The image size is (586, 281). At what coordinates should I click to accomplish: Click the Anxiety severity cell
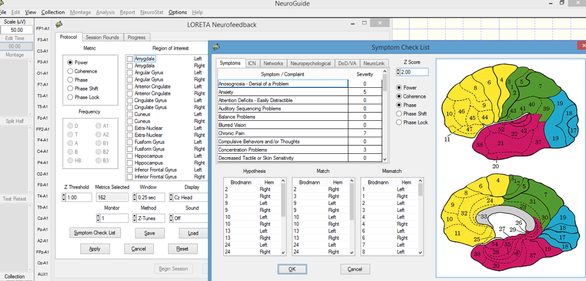[365, 92]
